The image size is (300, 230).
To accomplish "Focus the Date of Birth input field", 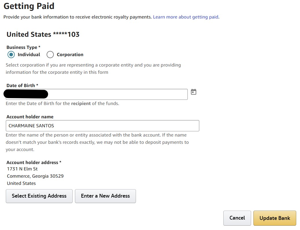I will pos(97,94).
